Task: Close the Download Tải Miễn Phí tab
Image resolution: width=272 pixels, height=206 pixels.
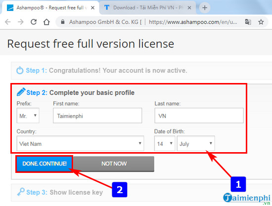Action: pyautogui.click(x=189, y=8)
